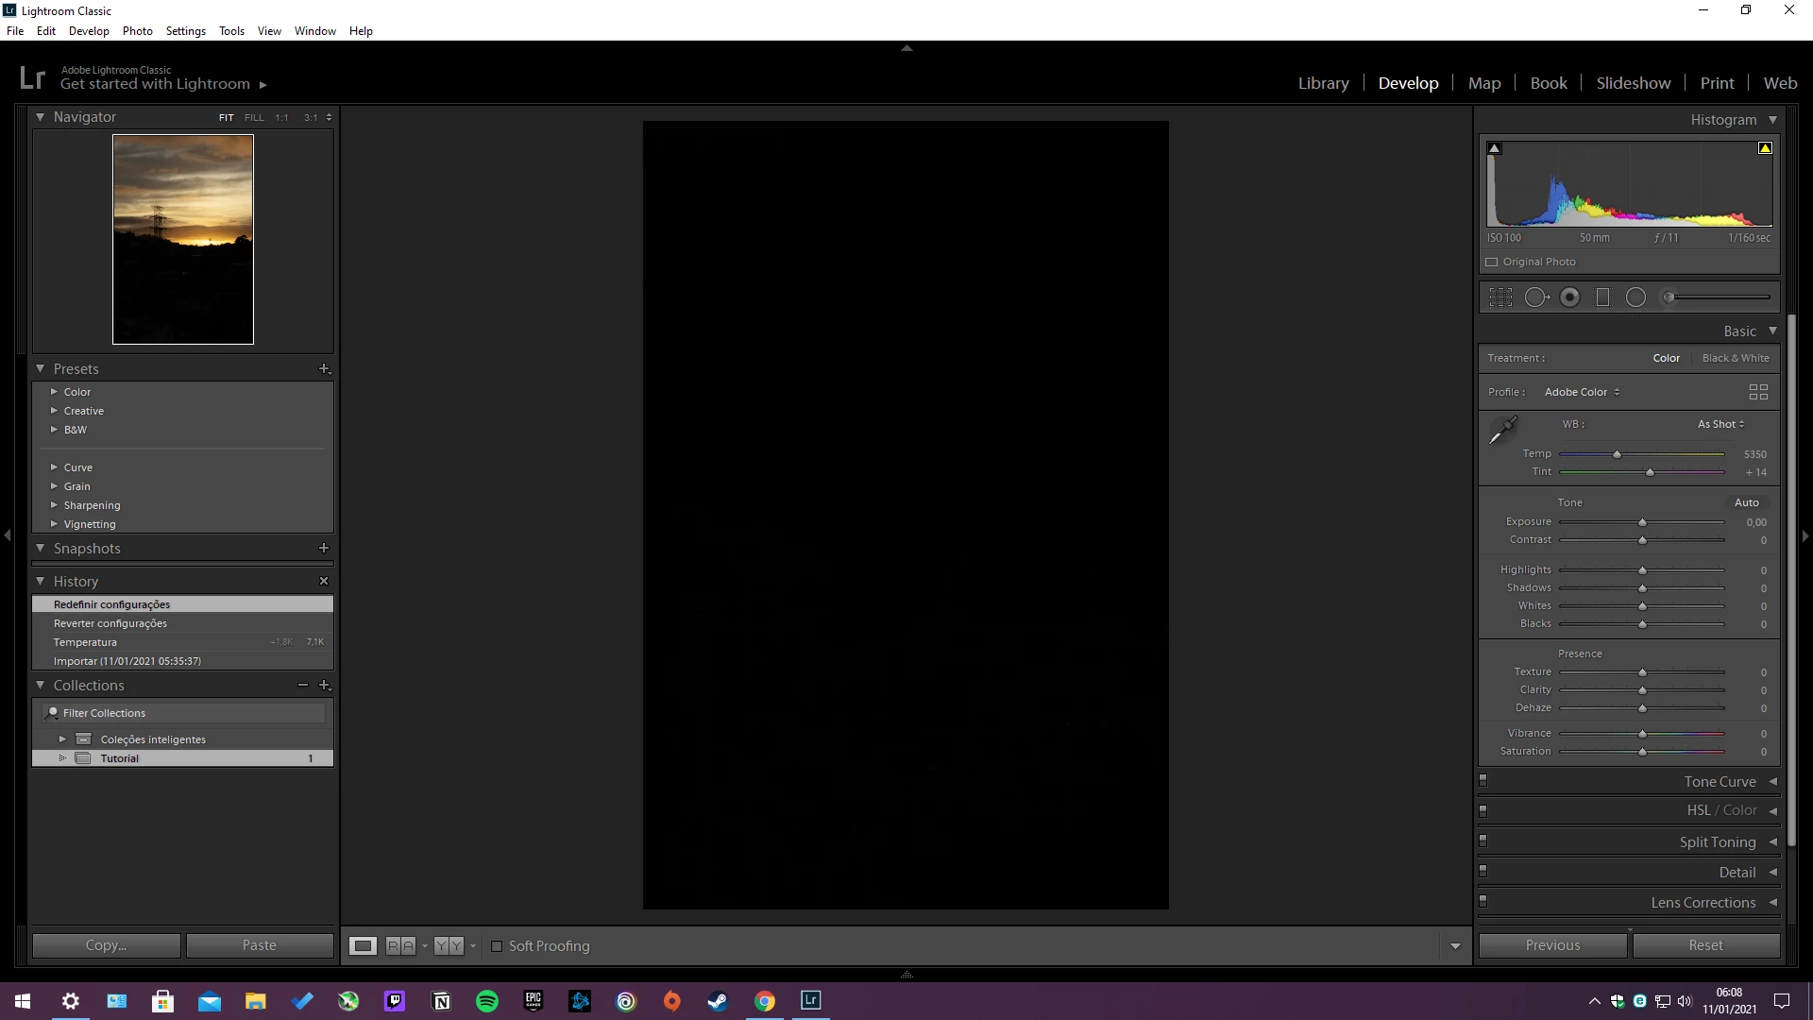The width and height of the screenshot is (1813, 1020).
Task: Open the Settings menu
Action: tap(185, 30)
